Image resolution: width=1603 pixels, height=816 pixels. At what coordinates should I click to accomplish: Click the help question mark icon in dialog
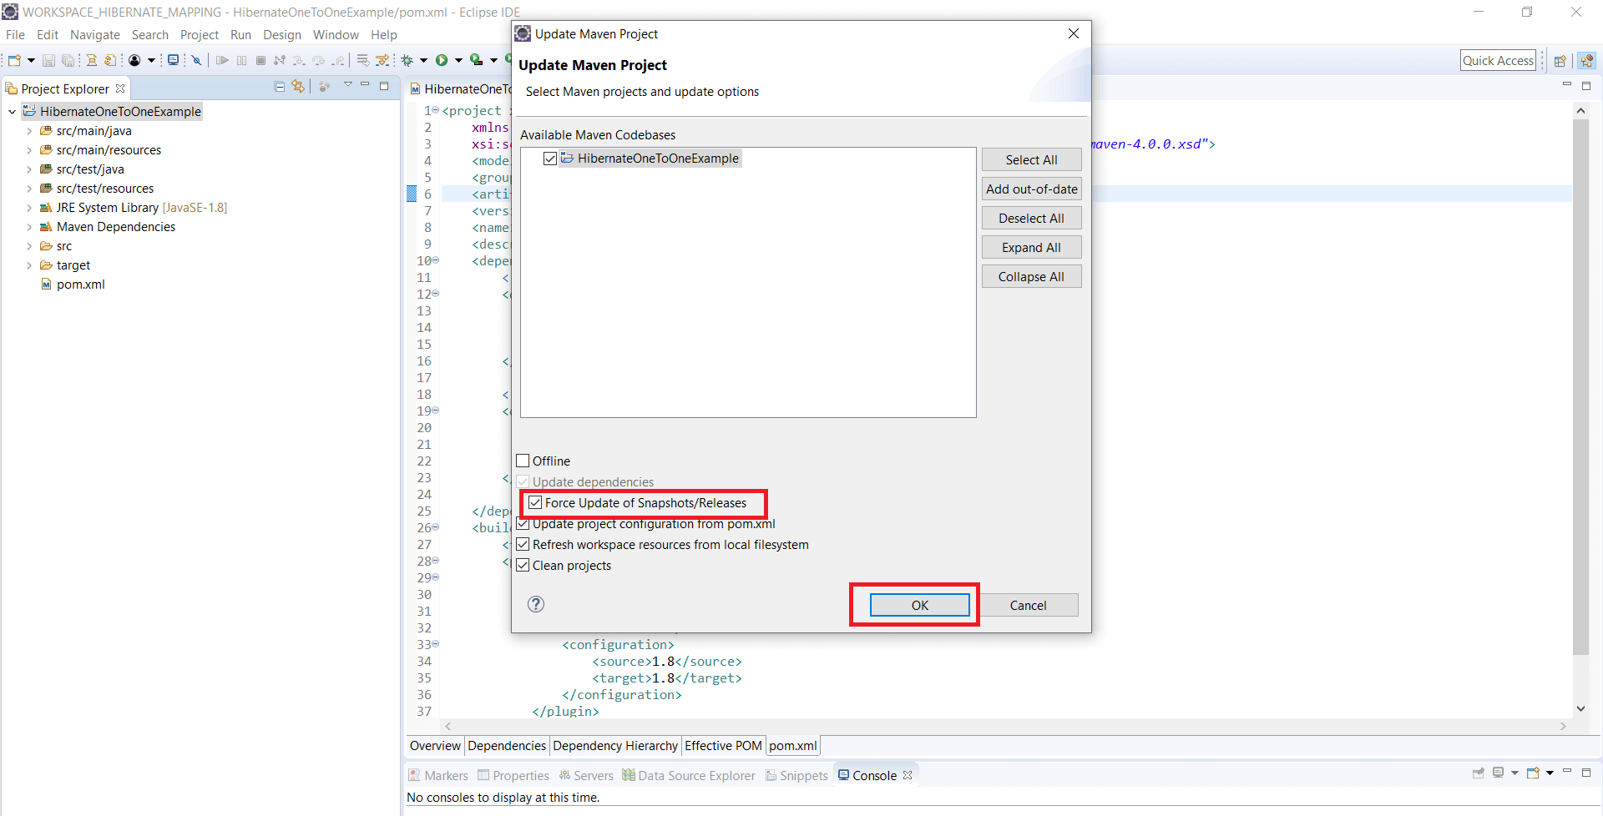(x=536, y=604)
